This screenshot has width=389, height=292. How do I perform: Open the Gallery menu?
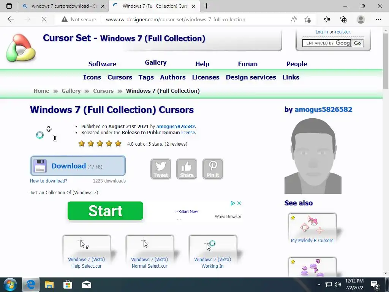tap(156, 62)
